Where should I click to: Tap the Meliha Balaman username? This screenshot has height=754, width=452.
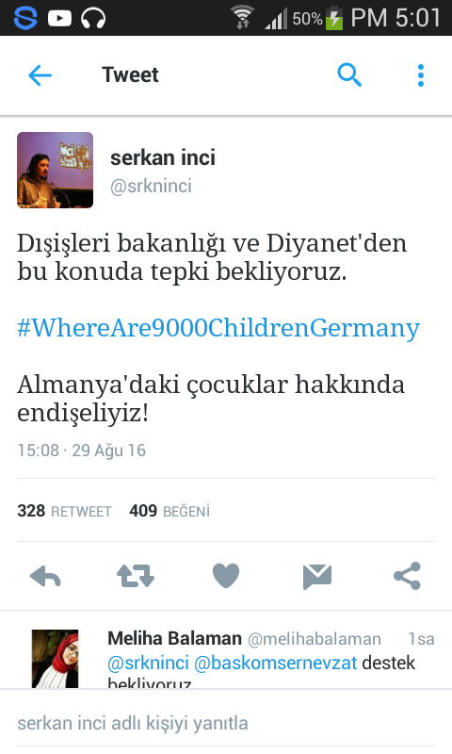[174, 639]
